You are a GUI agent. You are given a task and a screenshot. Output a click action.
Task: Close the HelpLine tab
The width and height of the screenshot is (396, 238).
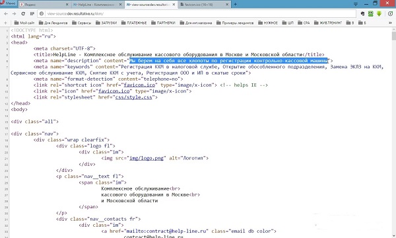click(x=120, y=5)
